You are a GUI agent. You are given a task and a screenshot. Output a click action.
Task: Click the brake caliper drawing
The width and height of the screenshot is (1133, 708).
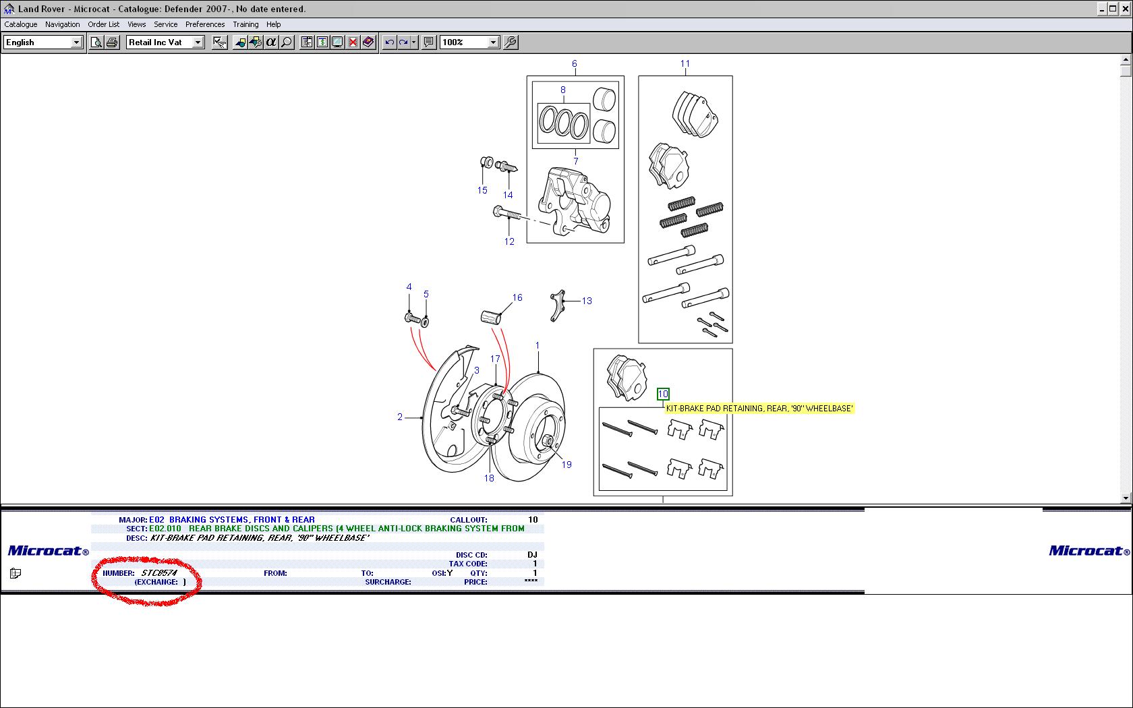573,202
